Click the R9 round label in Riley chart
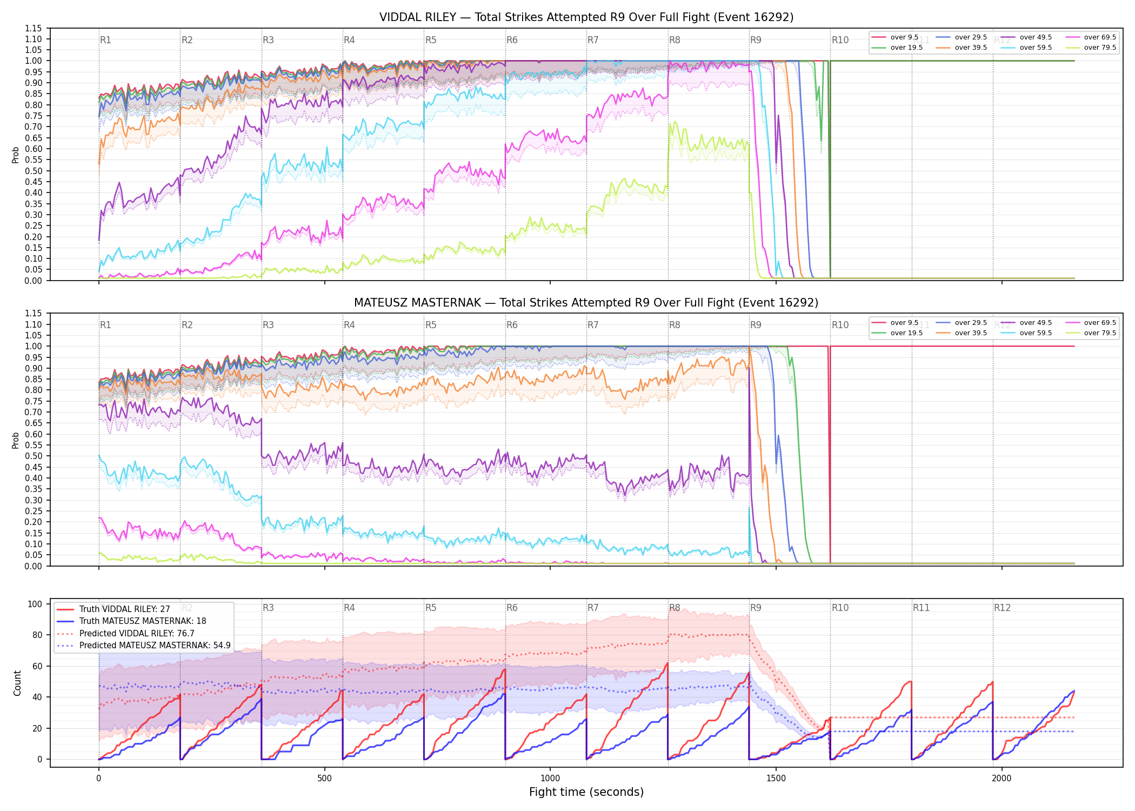This screenshot has width=1135, height=811. [756, 40]
